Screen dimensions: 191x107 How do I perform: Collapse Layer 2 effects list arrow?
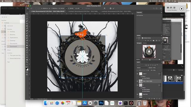coord(161,74)
